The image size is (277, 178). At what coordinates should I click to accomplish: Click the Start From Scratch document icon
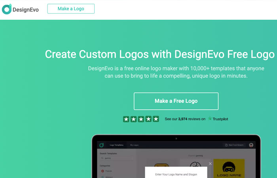[226, 145]
